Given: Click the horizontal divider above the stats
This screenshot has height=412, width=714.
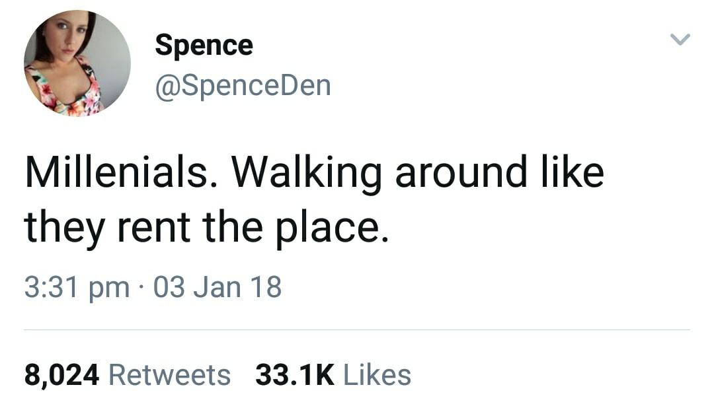Looking at the screenshot, I should coord(357,329).
